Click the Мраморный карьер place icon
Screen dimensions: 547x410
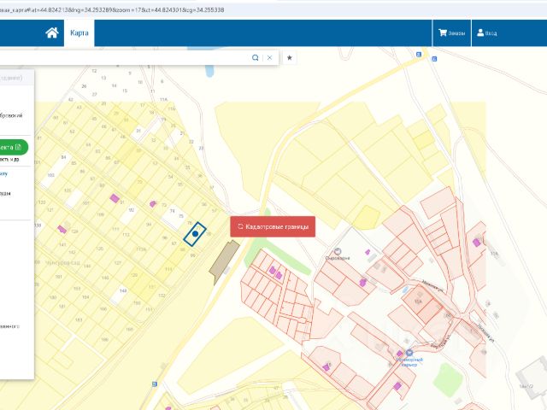pyautogui.click(x=409, y=353)
